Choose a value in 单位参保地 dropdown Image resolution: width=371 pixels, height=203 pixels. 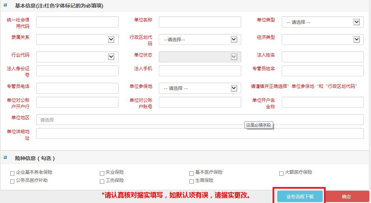click(200, 88)
